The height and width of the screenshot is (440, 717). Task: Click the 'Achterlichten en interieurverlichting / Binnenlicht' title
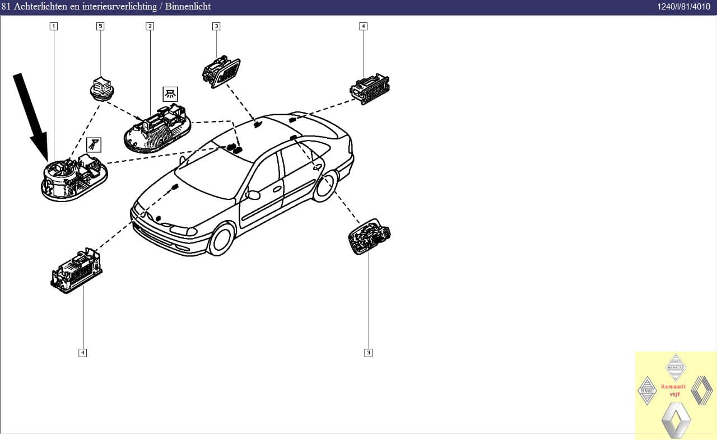106,7
